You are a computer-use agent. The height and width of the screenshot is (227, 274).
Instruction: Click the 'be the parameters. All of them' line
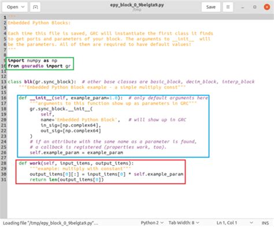[x=99, y=44]
